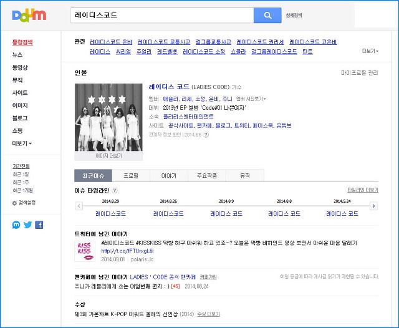Open timeline entry dated 2014.8.26
The image size is (399, 328).
pyautogui.click(x=168, y=214)
